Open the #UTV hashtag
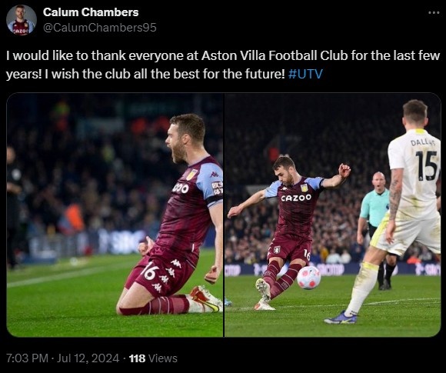446x373 pixels. coord(305,74)
